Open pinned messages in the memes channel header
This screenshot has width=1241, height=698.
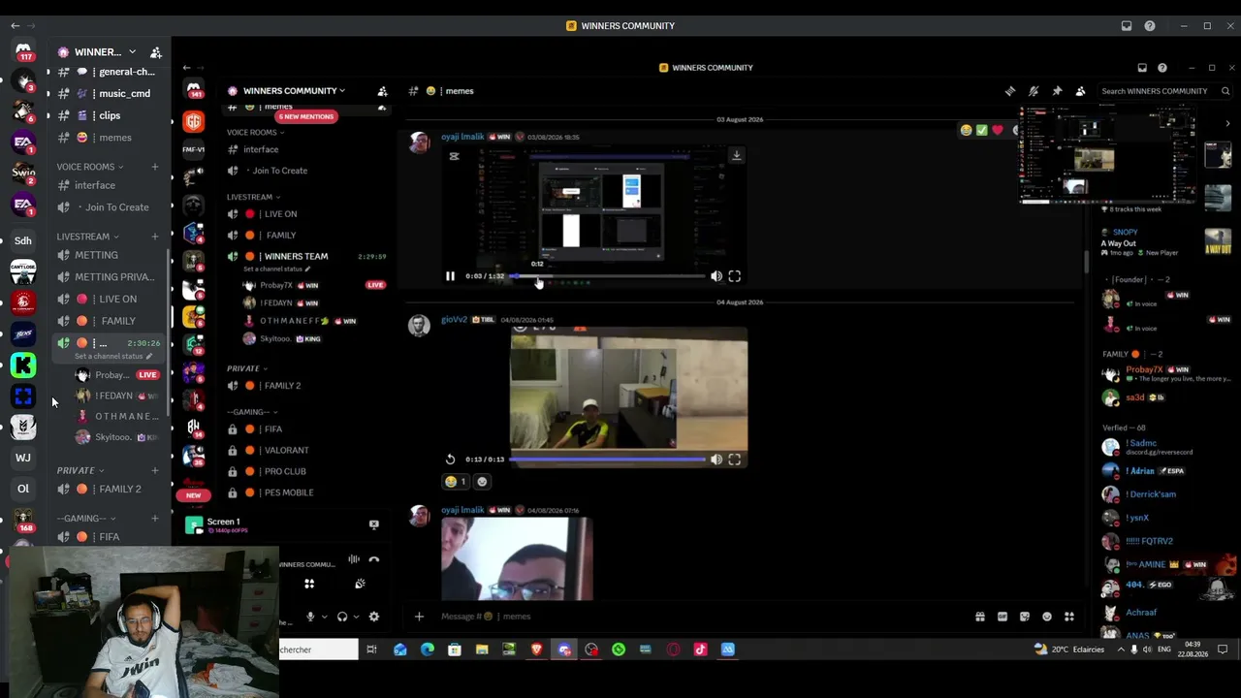(x=1057, y=91)
